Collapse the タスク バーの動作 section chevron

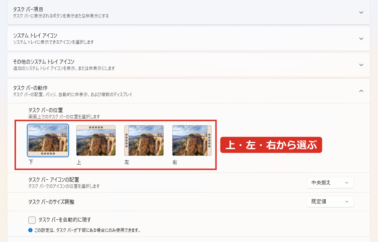[361, 91]
